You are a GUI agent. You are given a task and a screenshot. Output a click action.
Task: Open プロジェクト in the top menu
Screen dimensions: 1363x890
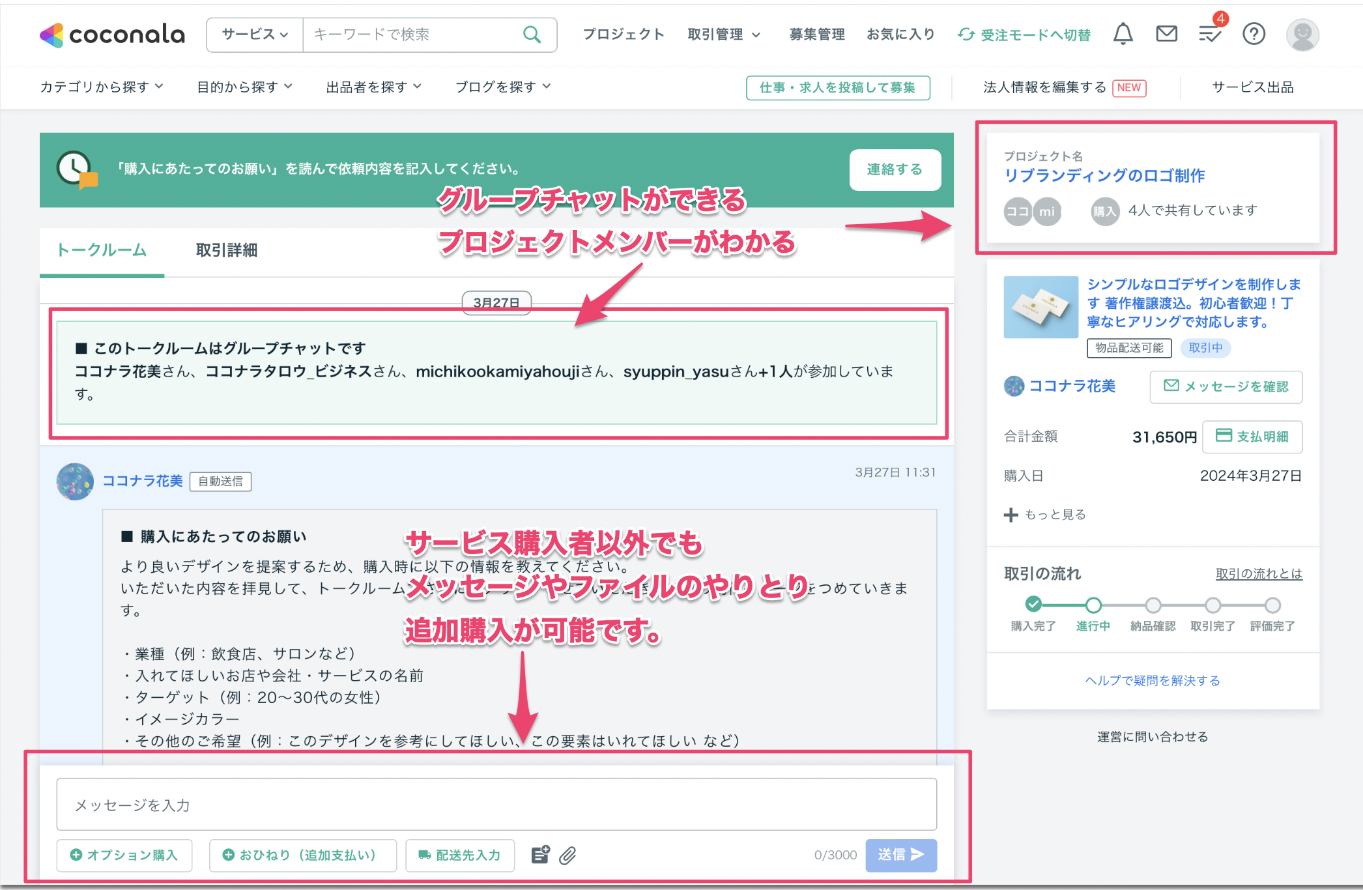coord(624,35)
